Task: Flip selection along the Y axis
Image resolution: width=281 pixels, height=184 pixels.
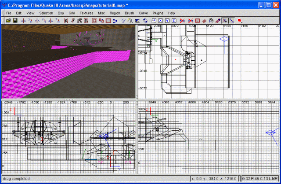Action: click(x=37, y=21)
